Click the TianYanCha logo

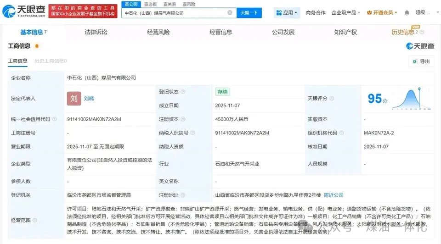point(24,11)
